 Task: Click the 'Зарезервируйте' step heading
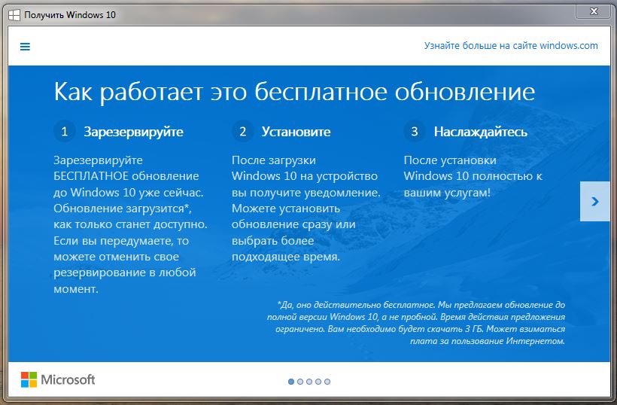point(134,132)
